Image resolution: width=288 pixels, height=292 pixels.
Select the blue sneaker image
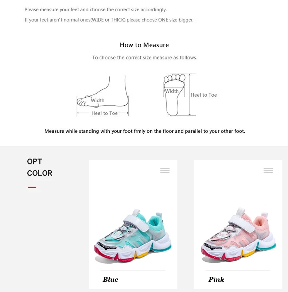pos(133,236)
